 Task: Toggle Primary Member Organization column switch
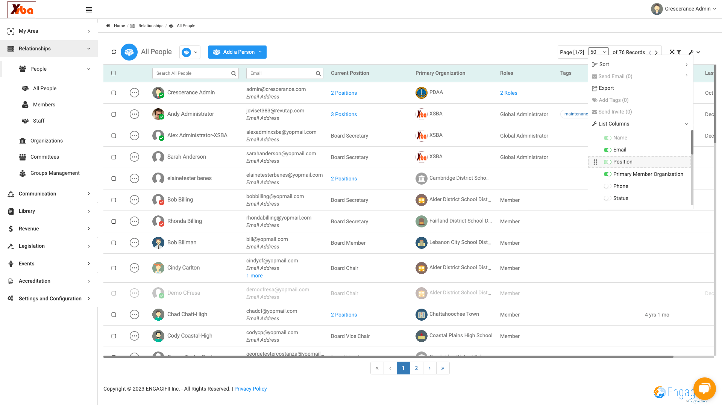(x=607, y=174)
